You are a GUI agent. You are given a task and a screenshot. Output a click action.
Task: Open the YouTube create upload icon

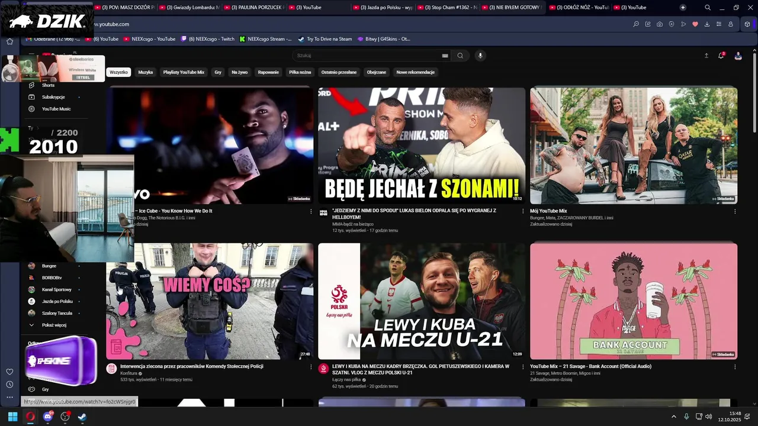(x=706, y=56)
